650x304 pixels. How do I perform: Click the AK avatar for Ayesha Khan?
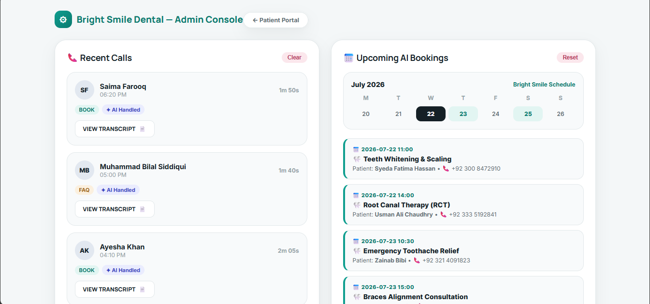85,250
